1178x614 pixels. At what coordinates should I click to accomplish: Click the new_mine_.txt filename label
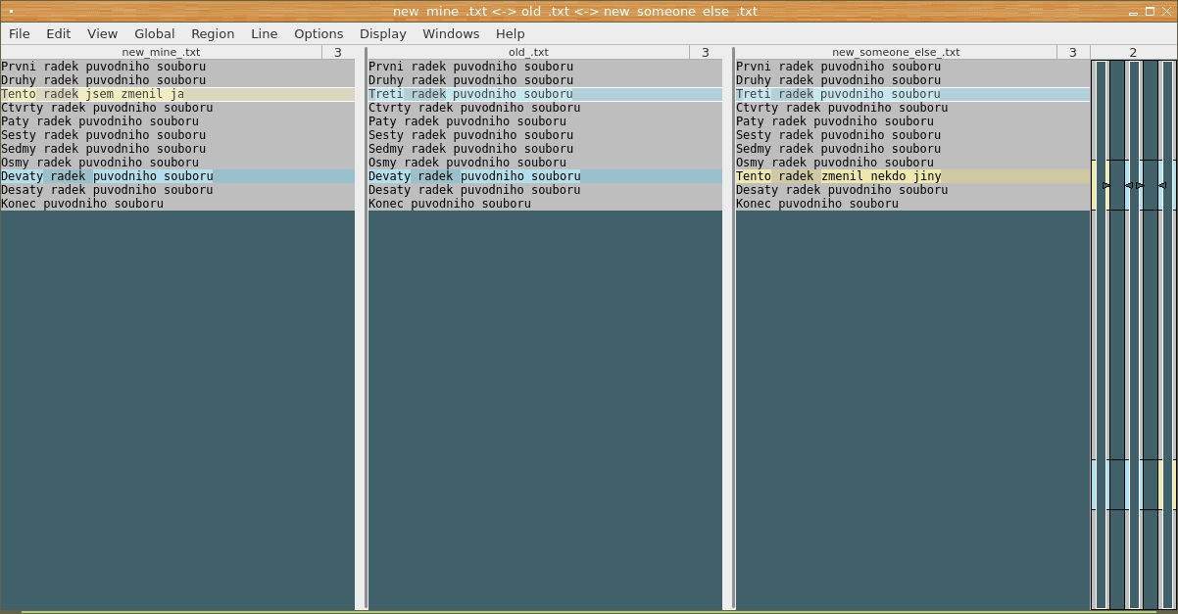pos(161,52)
